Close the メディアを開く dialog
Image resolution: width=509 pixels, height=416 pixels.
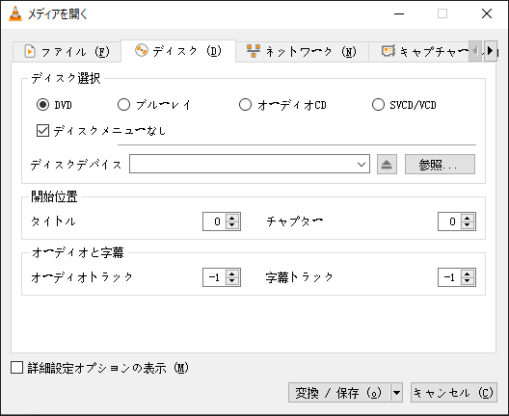pyautogui.click(x=487, y=13)
